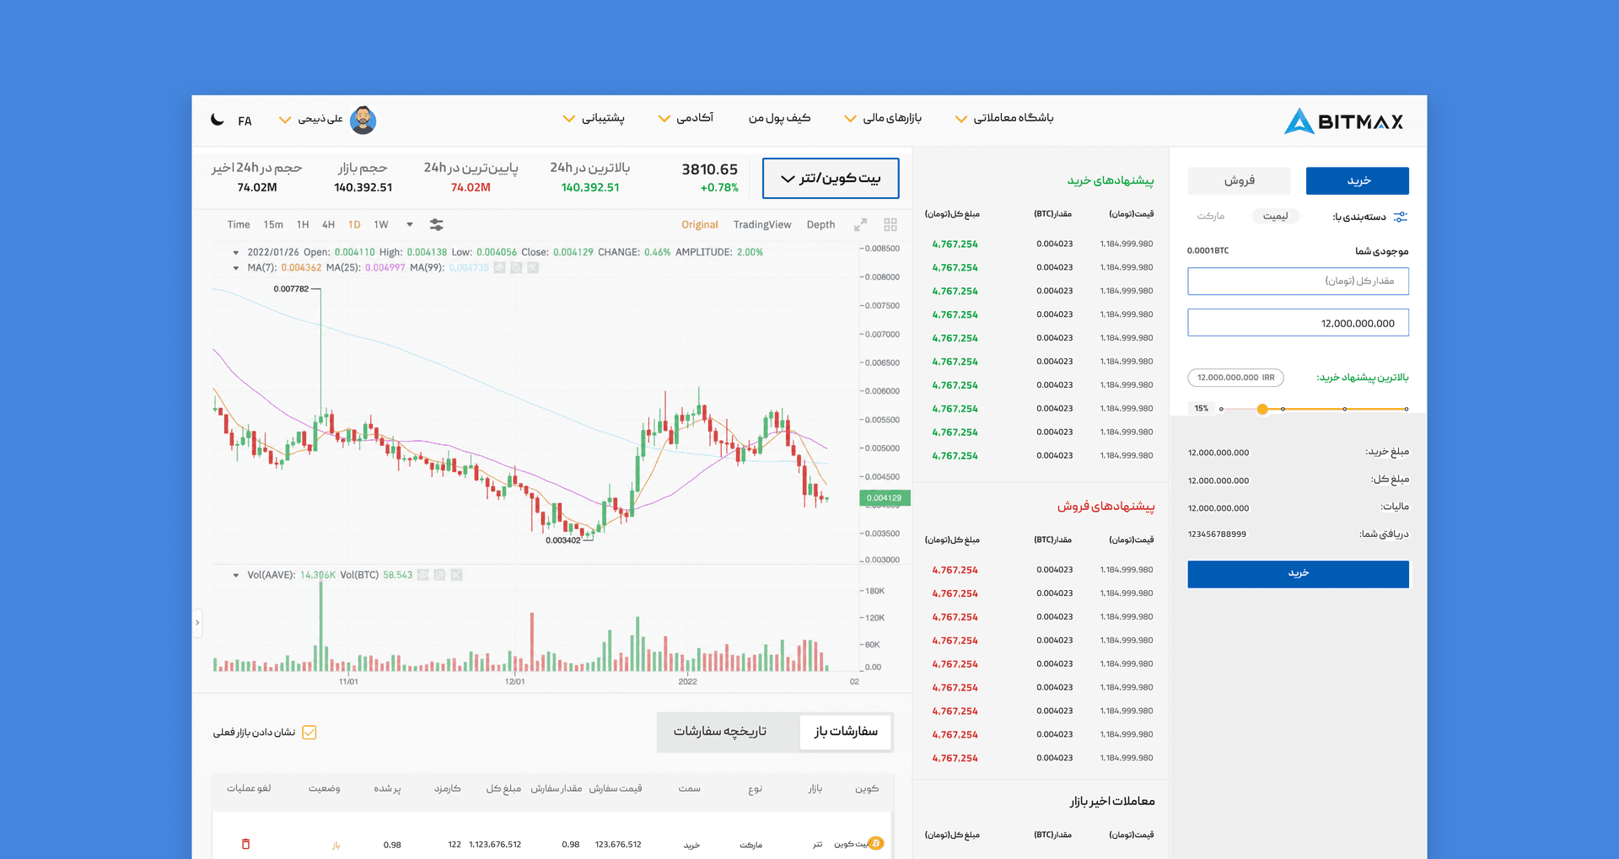The image size is (1619, 859).
Task: Submit the buy order (خرید) button
Action: point(1299,574)
